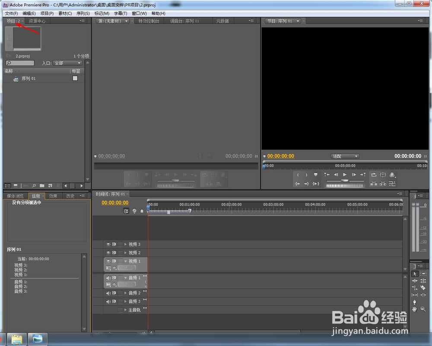Go to next marker in program monitor
Screen dimensions: 432x346
(363, 175)
